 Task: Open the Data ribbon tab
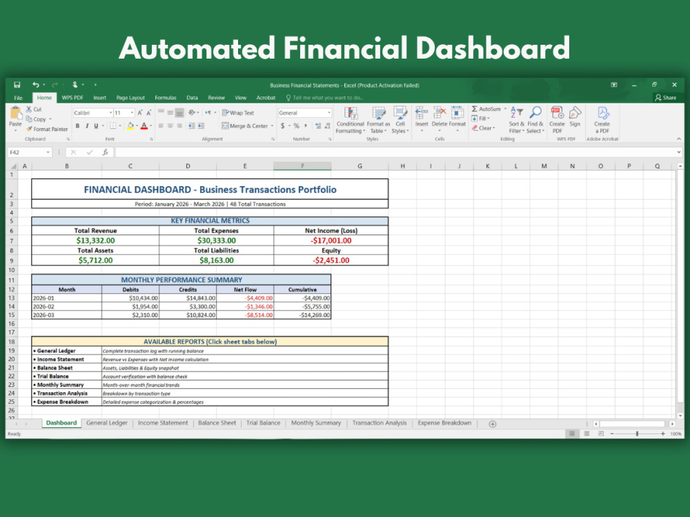click(x=192, y=98)
